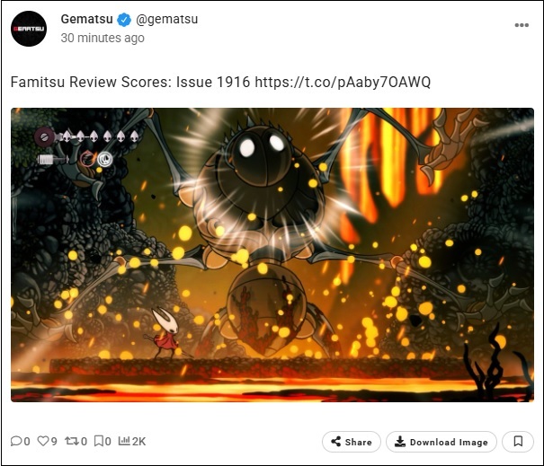The height and width of the screenshot is (466, 544).
Task: Like the post with heart icon
Action: click(x=42, y=441)
